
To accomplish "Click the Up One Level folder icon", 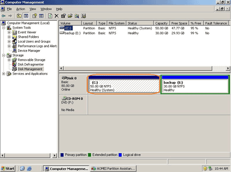I will coord(19,16).
